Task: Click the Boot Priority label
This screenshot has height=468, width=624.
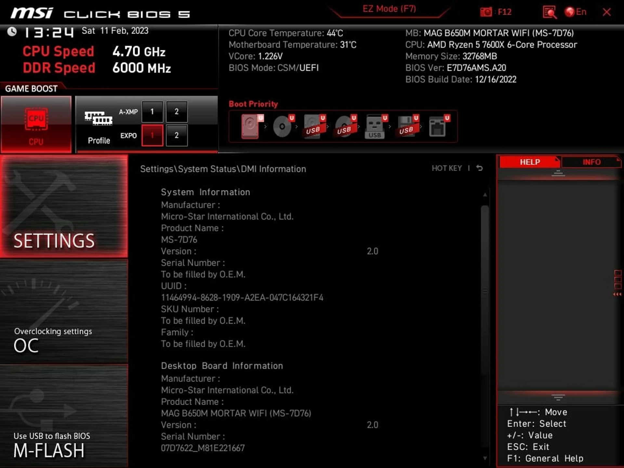Action: (x=253, y=104)
